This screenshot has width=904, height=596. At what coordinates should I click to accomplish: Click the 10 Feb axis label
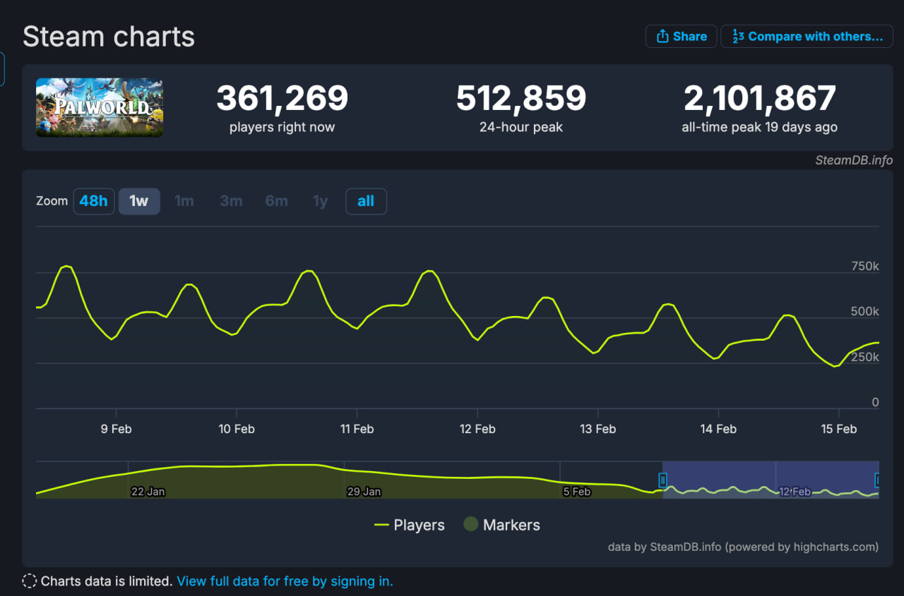(237, 429)
